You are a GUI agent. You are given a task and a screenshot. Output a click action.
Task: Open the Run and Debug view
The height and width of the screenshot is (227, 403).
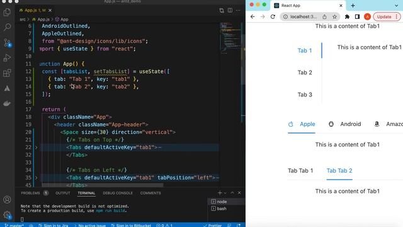point(7,58)
